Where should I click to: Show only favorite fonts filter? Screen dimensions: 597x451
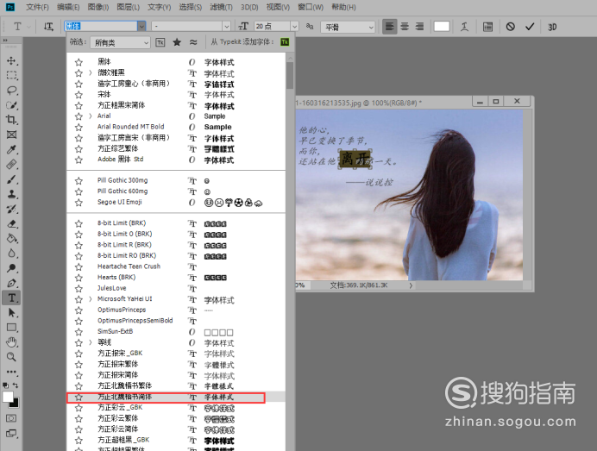pos(177,42)
